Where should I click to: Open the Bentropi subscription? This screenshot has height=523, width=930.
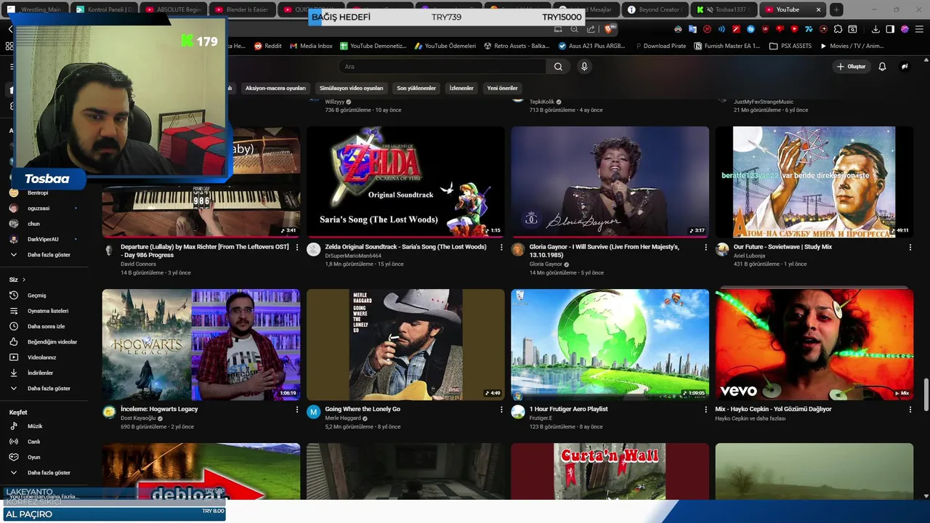coord(44,192)
